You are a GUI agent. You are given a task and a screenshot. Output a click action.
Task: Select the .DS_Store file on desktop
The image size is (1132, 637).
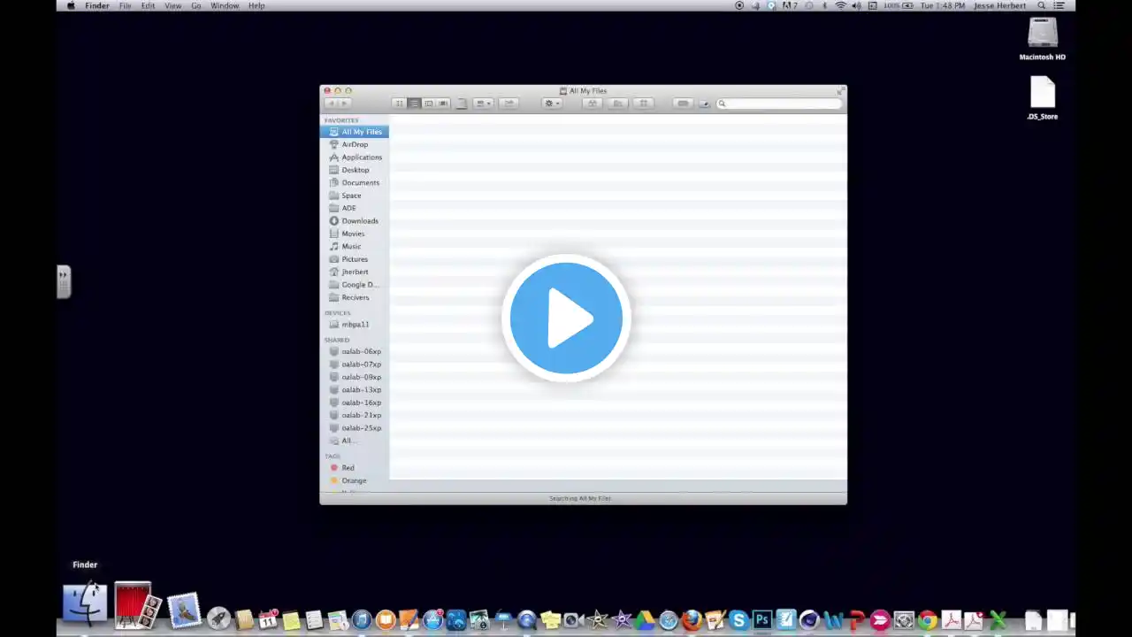(1043, 98)
